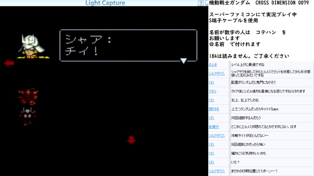The image size is (314, 176).
Task: Select the comment まさかの初期位置にリスポーン…？
Action: click(x=254, y=171)
